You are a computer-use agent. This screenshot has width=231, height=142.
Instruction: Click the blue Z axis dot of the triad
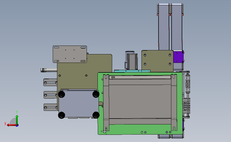(17, 125)
